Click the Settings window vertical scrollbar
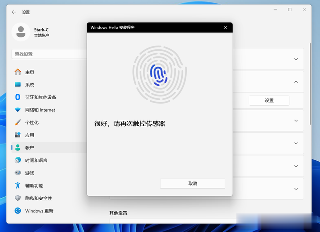320x232 pixels. point(310,84)
